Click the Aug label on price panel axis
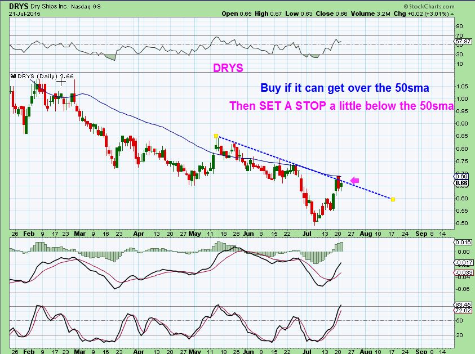The height and width of the screenshot is (354, 475). [x=366, y=234]
